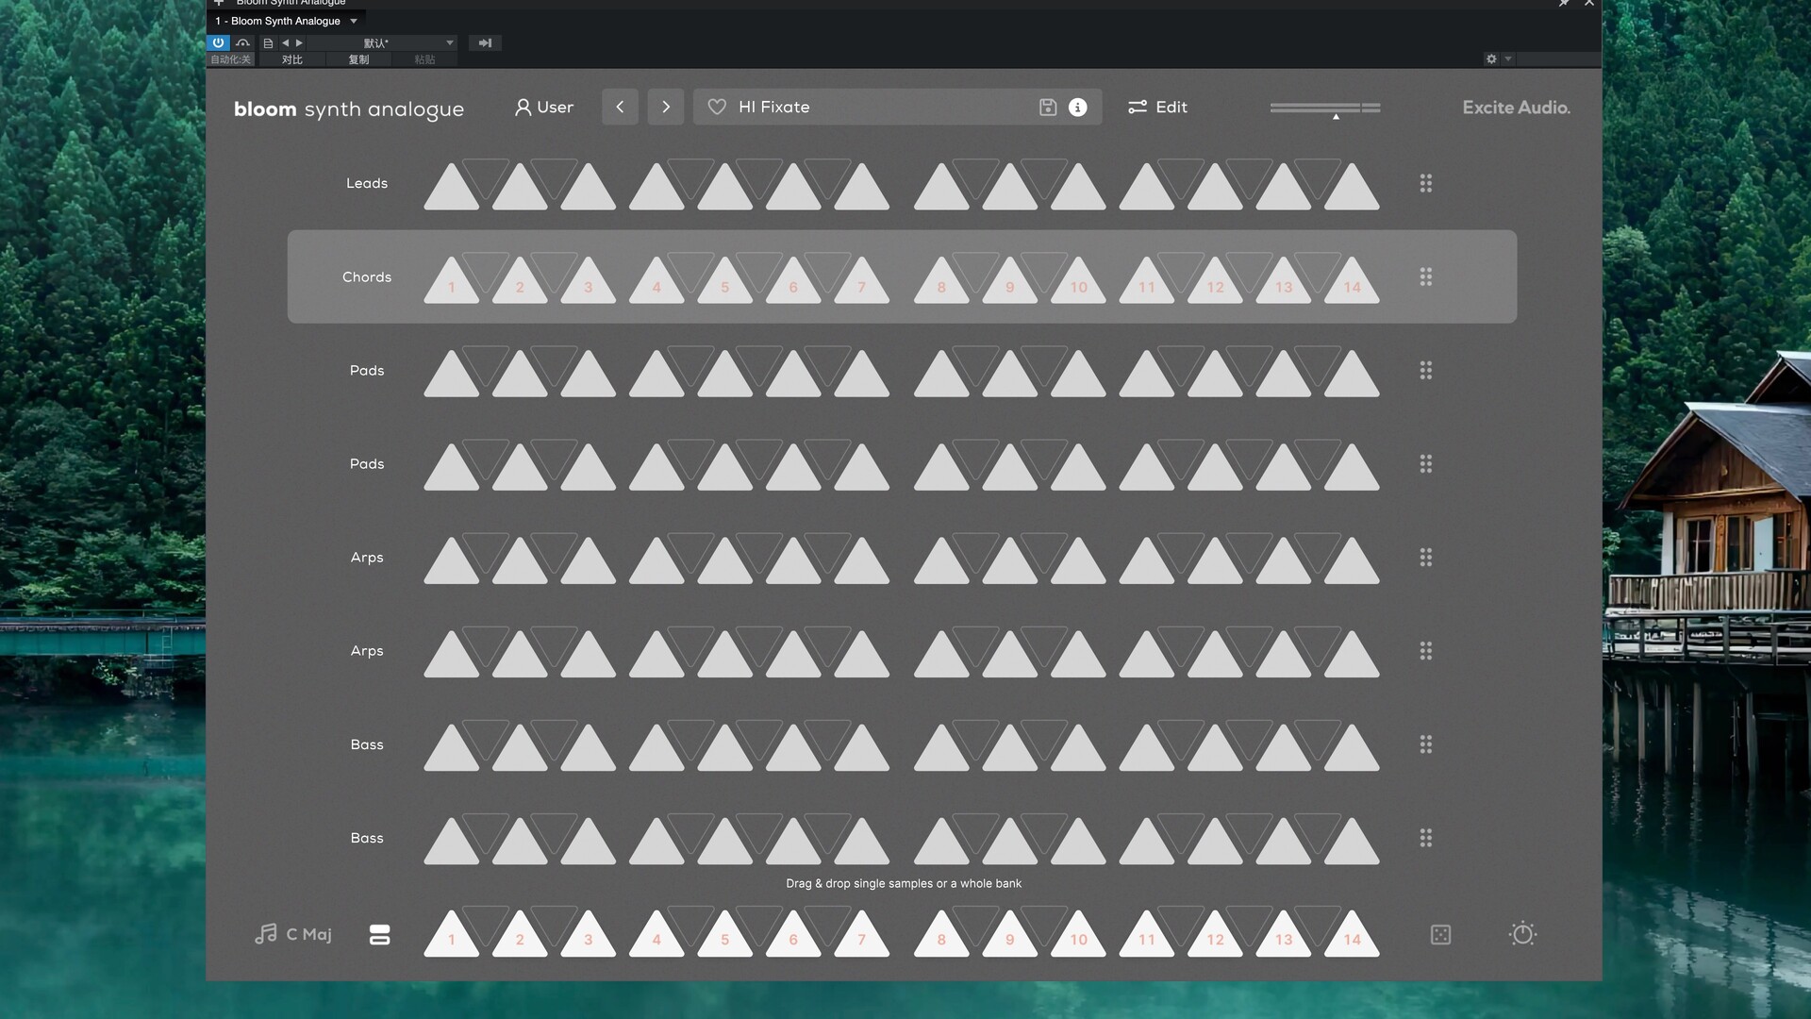
Task: Open the host plugin settings gear
Action: tap(1491, 58)
